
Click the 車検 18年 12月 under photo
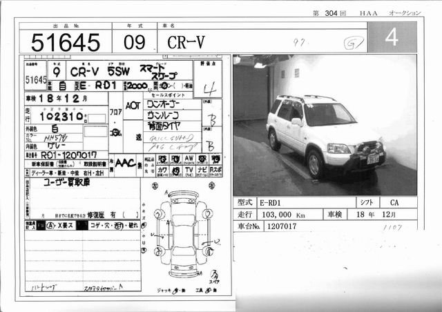click(376, 215)
